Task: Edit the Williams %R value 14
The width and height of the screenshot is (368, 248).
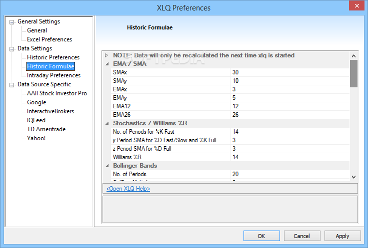Action: tap(290, 157)
